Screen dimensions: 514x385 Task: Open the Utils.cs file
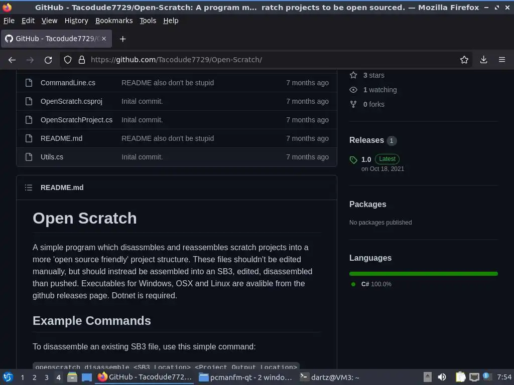[x=52, y=157]
